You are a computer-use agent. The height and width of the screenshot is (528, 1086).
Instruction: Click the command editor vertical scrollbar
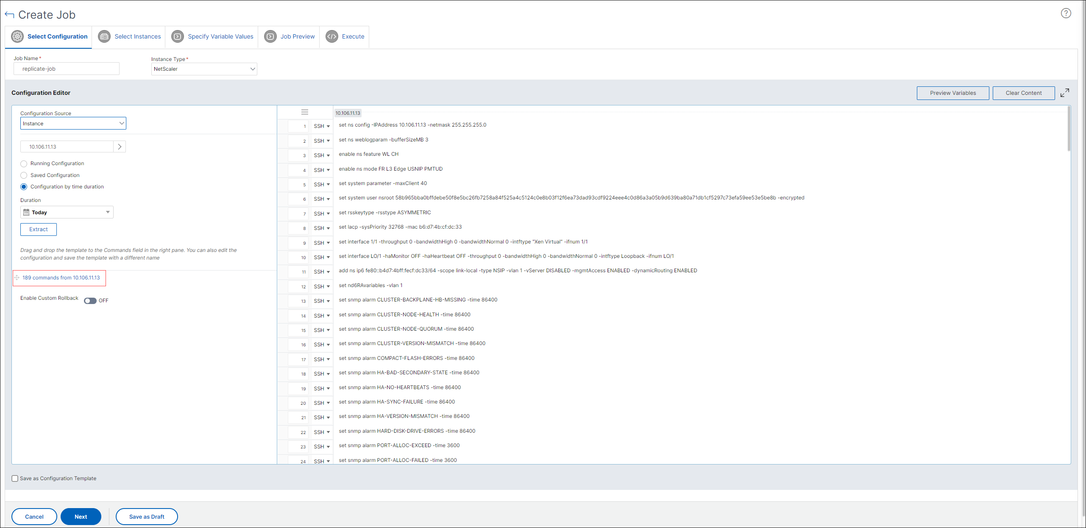1069,129
